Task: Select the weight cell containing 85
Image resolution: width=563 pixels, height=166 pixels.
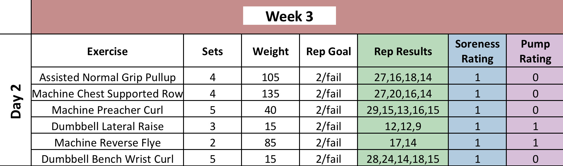Action: 270,142
